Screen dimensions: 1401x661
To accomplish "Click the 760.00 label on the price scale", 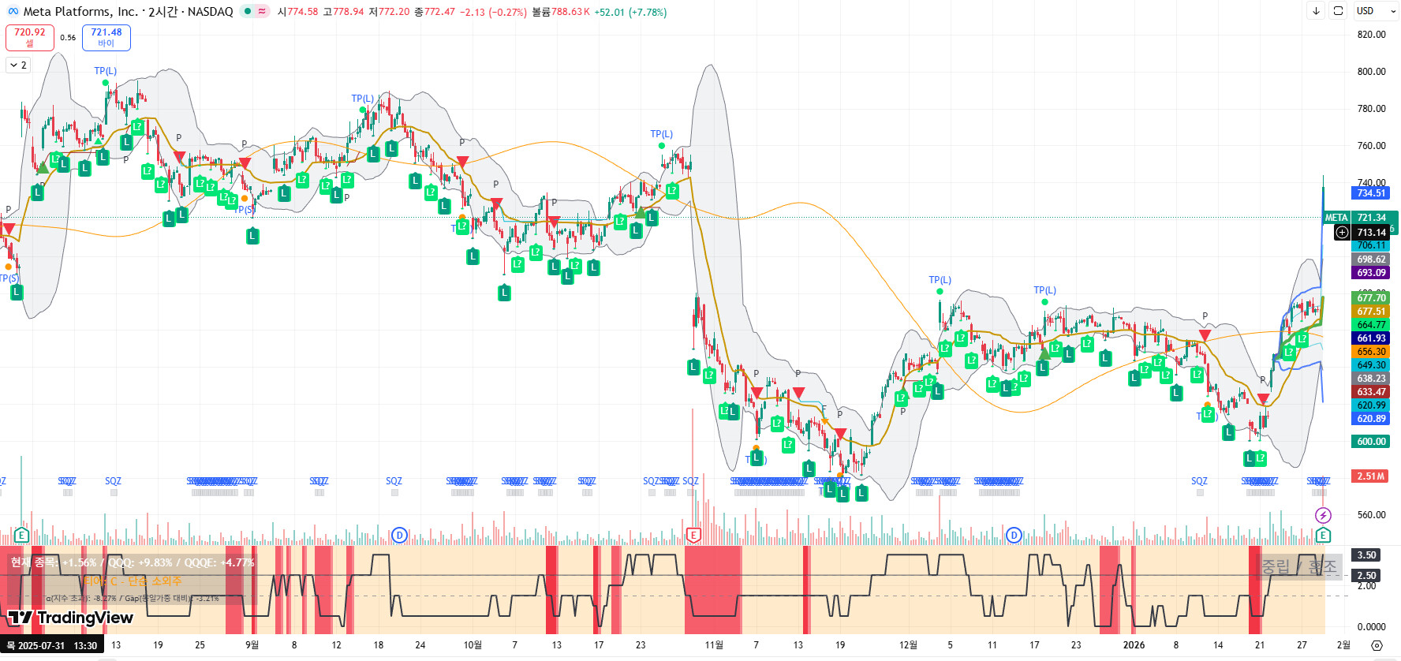I will pyautogui.click(x=1372, y=146).
